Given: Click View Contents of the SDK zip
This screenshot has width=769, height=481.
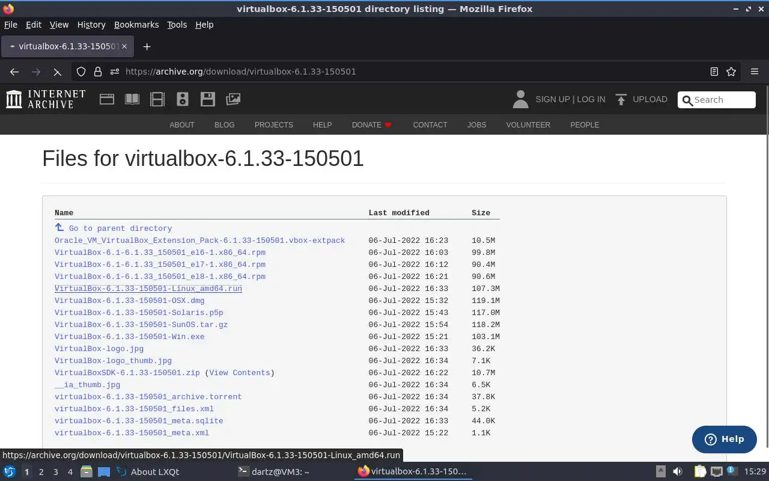Looking at the screenshot, I should 239,373.
